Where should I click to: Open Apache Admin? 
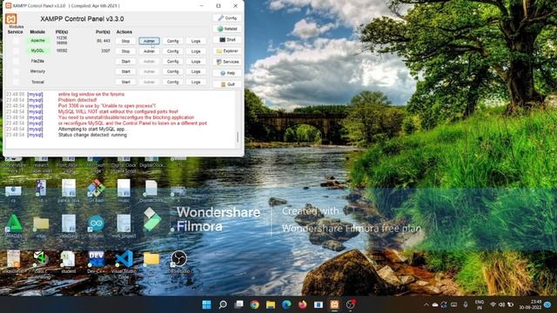pyautogui.click(x=149, y=41)
